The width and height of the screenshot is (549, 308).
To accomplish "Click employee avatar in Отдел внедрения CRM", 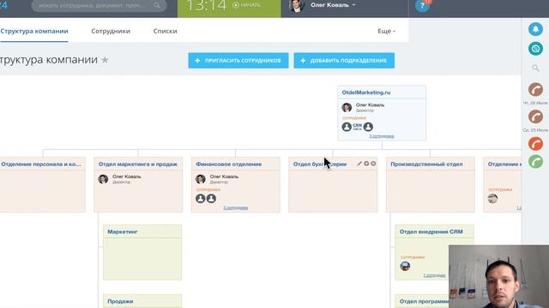I will click(405, 266).
